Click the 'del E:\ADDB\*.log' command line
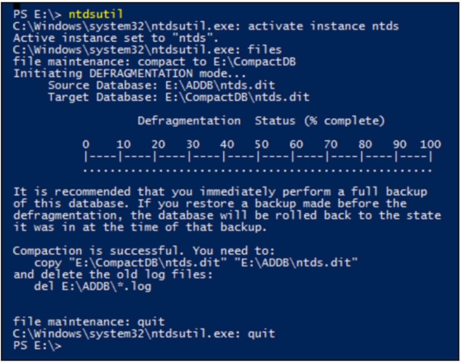 tap(92, 286)
